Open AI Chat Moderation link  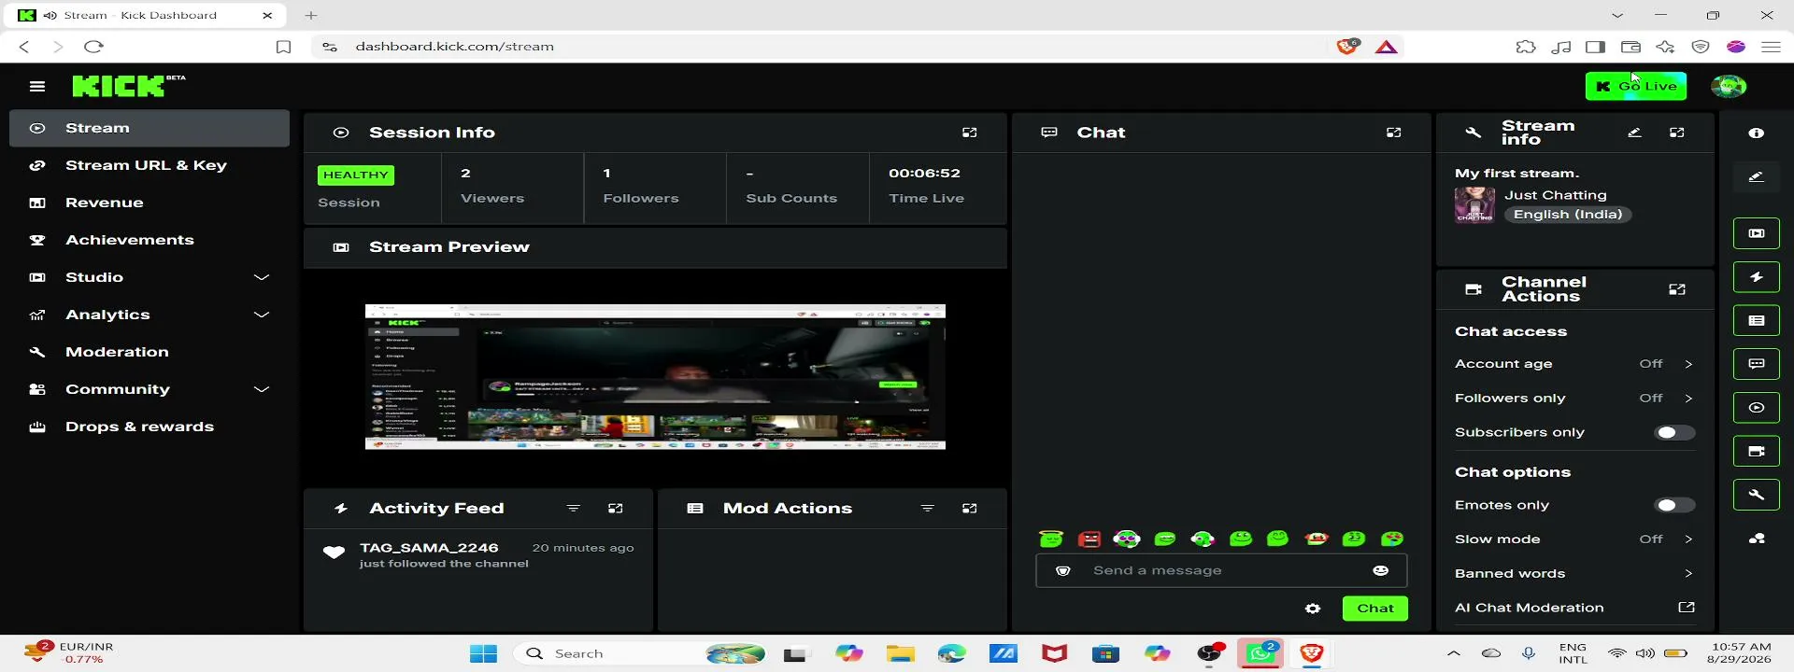1574,608
